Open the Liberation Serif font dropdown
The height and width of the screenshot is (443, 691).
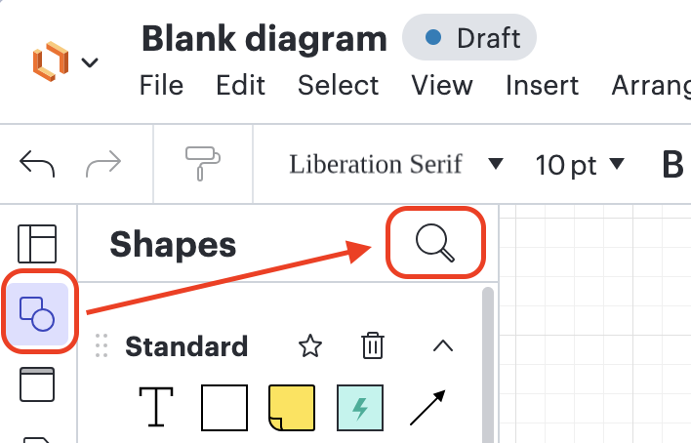coord(395,164)
